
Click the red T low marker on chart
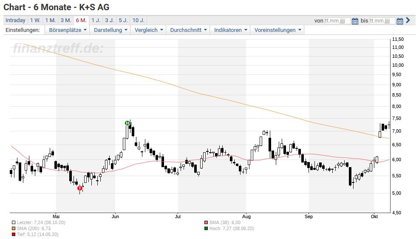click(79, 188)
